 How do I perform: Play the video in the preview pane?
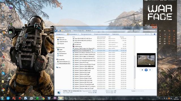[x=146, y=70]
